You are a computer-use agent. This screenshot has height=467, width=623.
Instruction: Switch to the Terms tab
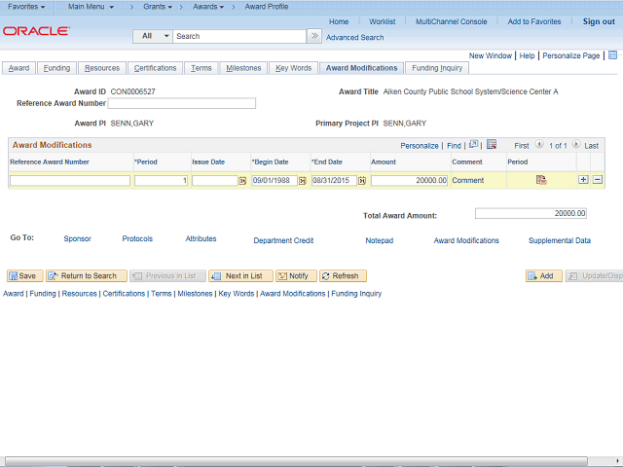point(202,68)
